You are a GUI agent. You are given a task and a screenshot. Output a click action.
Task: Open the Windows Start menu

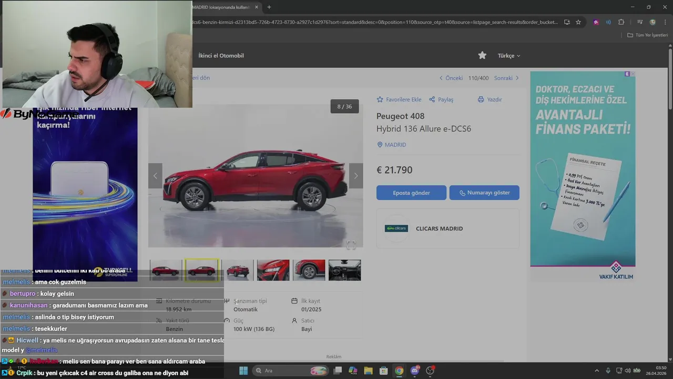click(243, 371)
